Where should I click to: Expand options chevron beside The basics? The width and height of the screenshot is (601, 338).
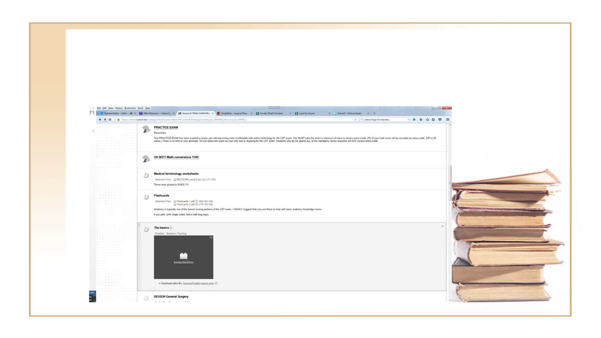click(x=443, y=226)
